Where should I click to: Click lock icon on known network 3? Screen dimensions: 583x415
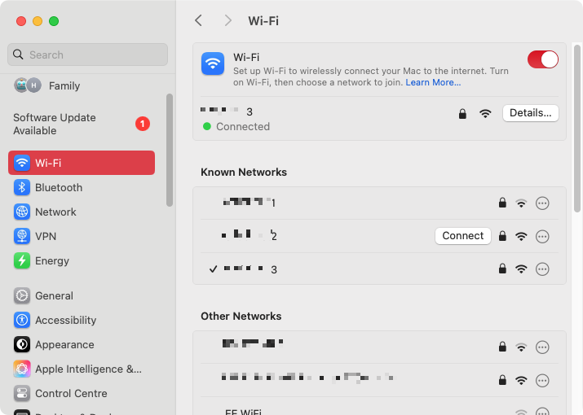(502, 269)
